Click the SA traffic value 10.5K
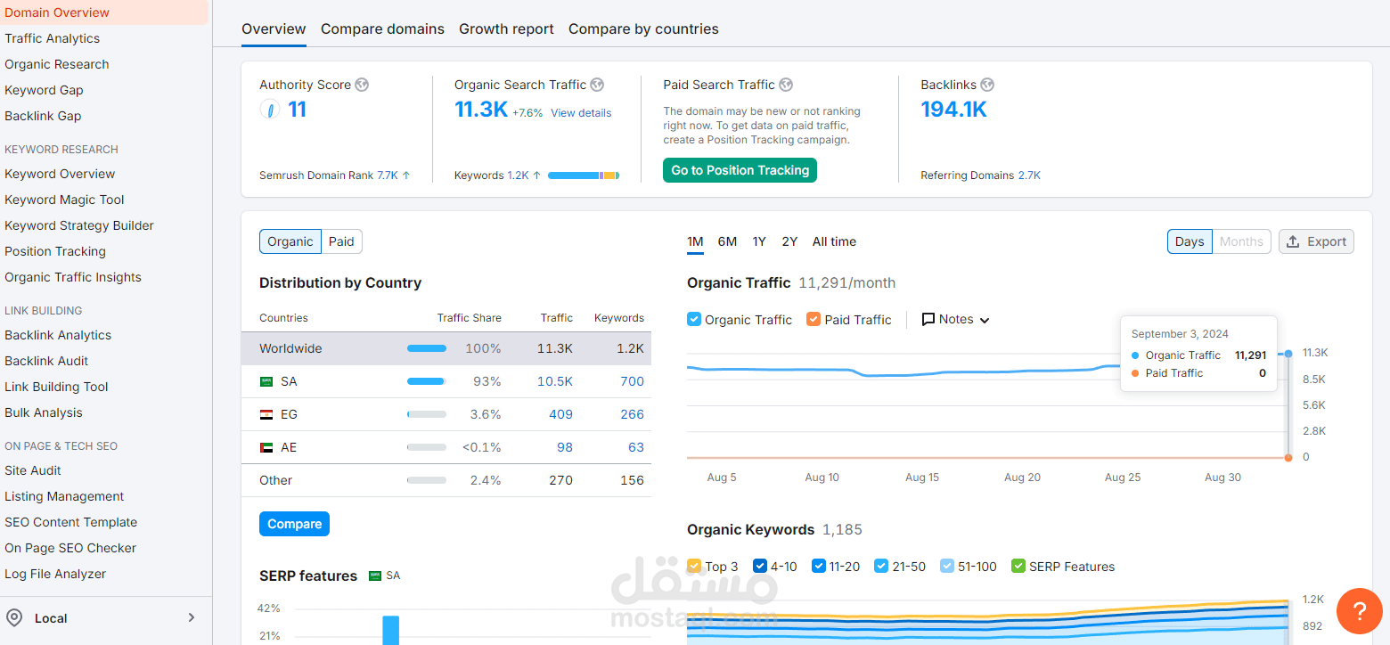The image size is (1390, 645). point(555,381)
